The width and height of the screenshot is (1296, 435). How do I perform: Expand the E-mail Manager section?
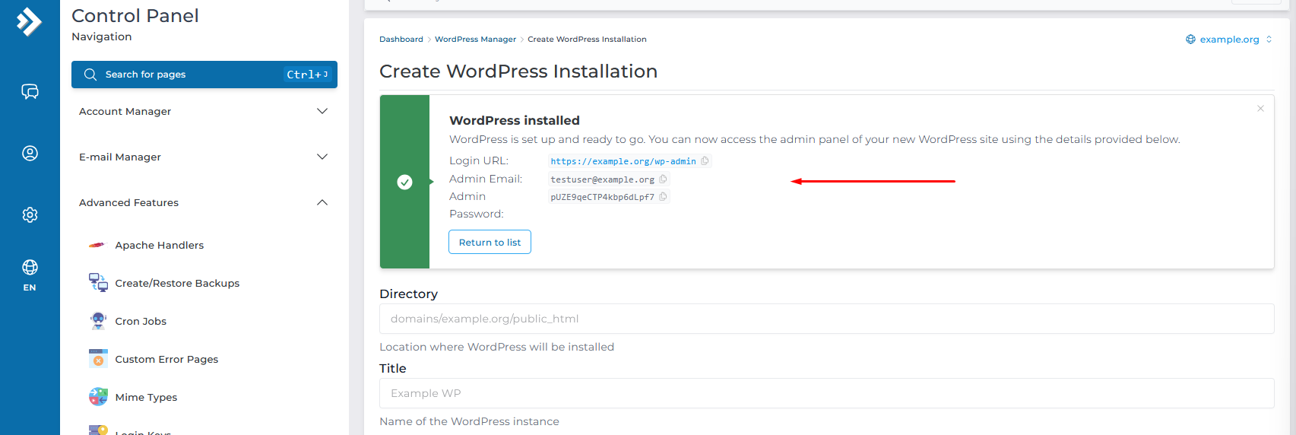pos(204,157)
